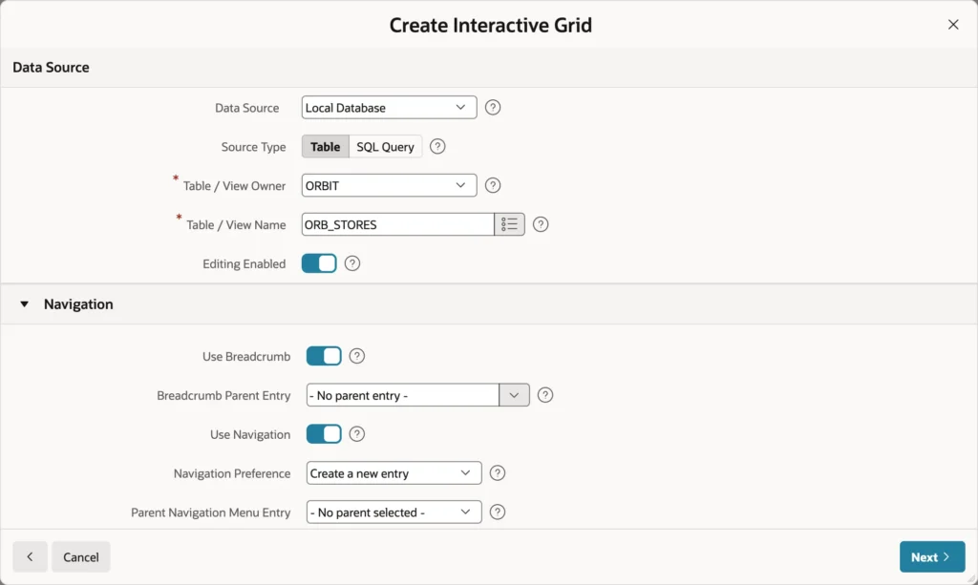Click the ORB_STORES table name field
The image size is (978, 585).
398,224
